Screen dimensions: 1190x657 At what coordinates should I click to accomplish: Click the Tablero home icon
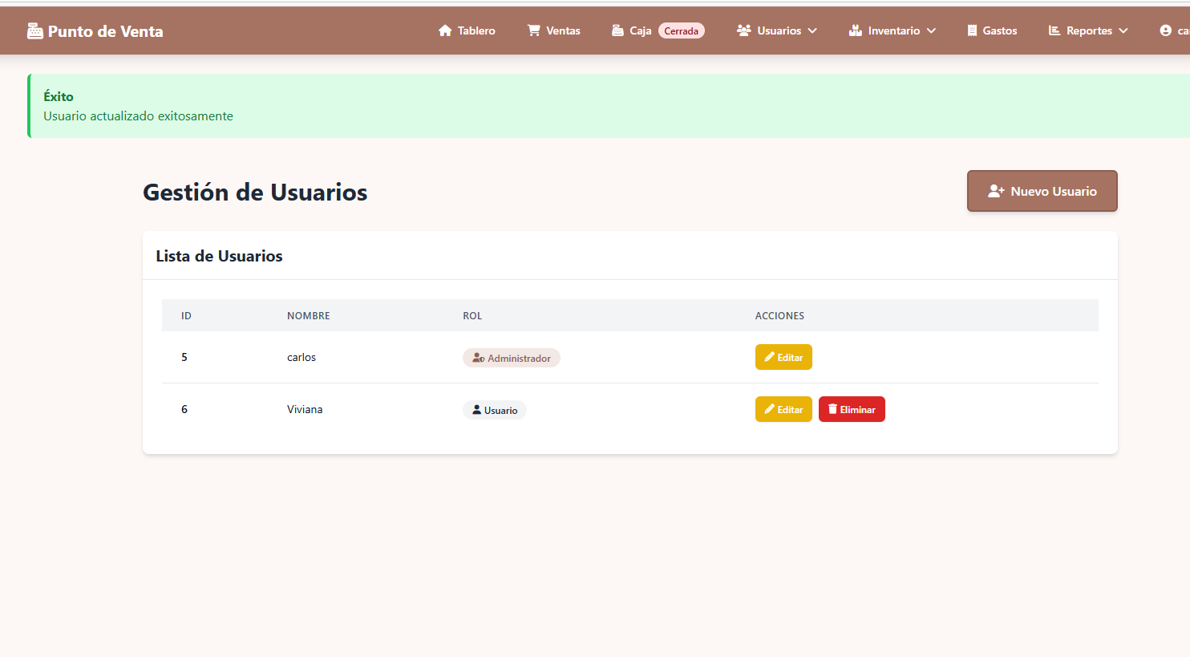(x=445, y=30)
